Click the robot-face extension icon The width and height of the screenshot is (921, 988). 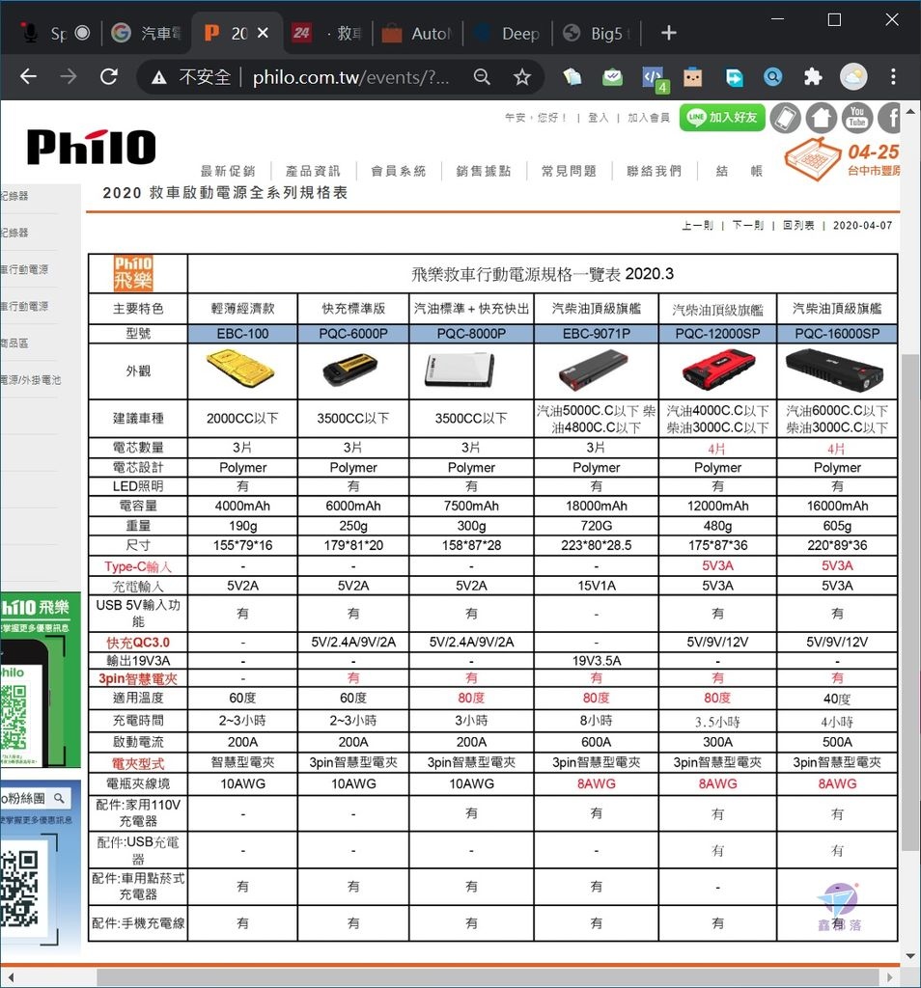[x=693, y=77]
